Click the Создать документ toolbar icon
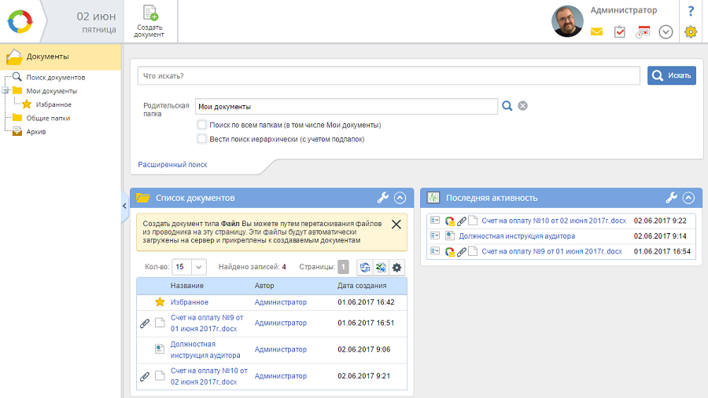This screenshot has width=708, height=398. (x=149, y=20)
